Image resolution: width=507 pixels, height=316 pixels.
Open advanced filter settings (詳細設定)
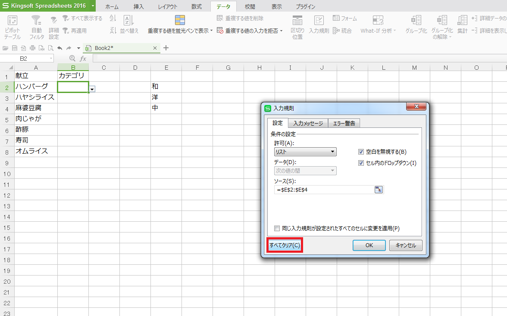[53, 28]
